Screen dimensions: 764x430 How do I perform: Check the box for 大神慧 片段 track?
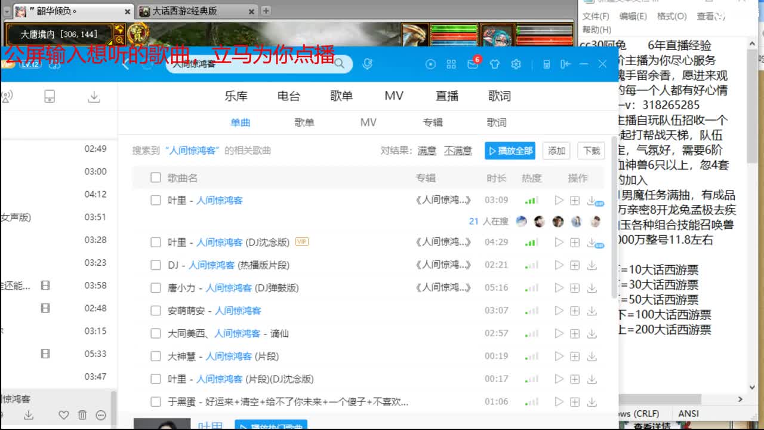[156, 357]
